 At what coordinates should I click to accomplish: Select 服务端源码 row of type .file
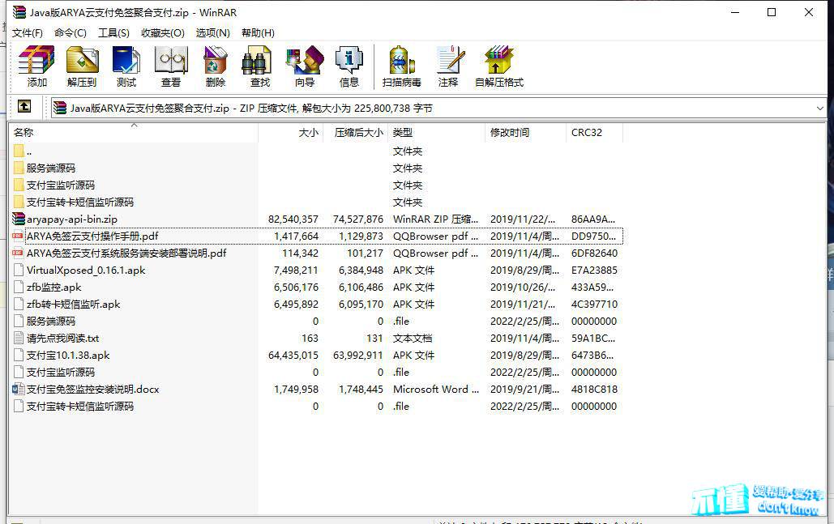point(317,321)
